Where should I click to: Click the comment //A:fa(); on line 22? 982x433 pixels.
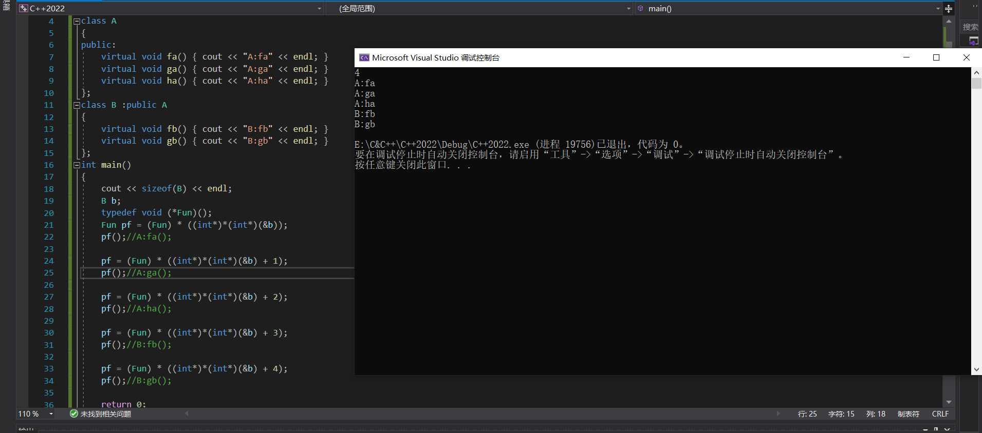(149, 237)
